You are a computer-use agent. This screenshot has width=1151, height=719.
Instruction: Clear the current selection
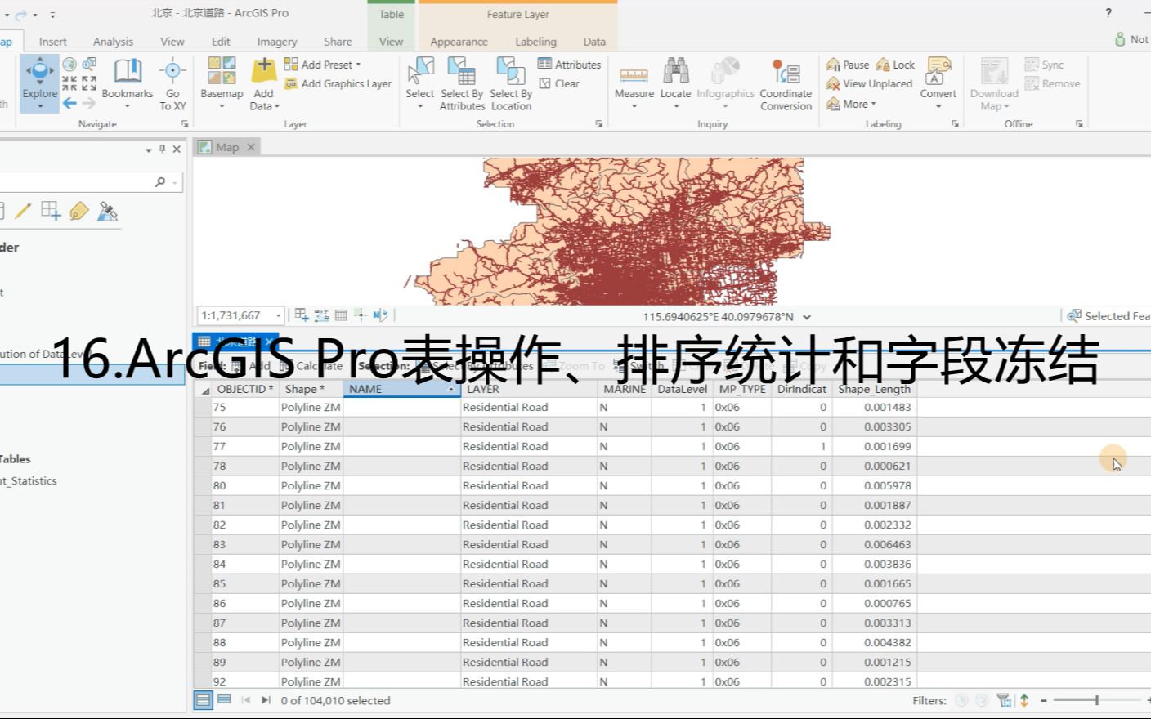click(x=559, y=83)
